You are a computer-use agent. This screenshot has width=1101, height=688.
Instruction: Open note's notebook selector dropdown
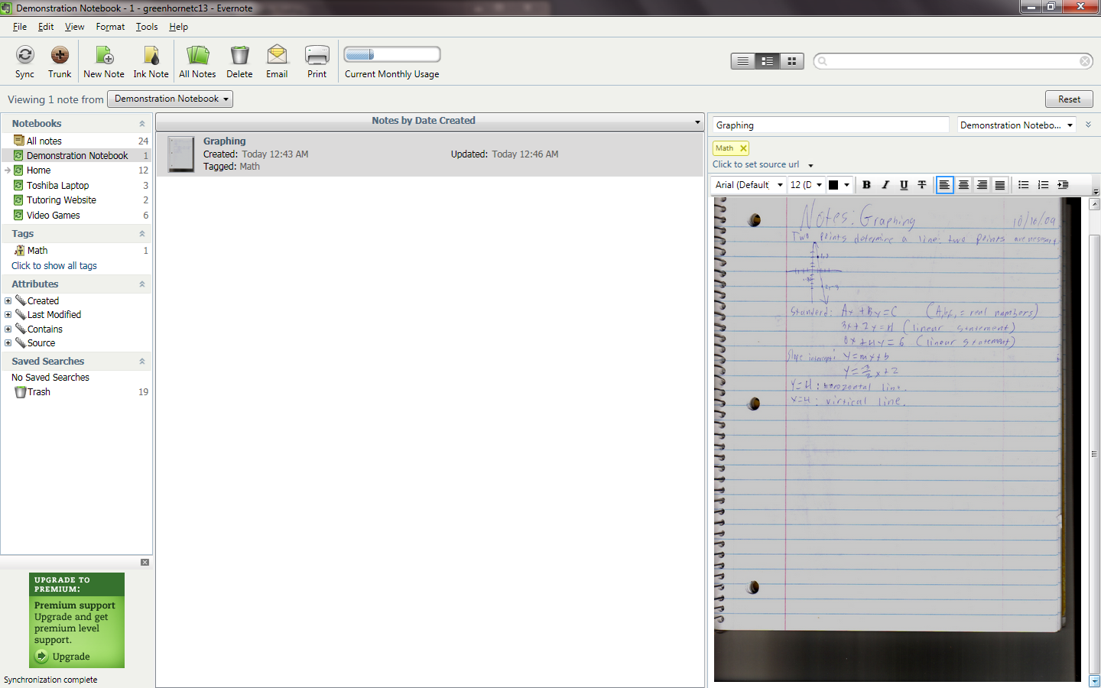click(1017, 125)
